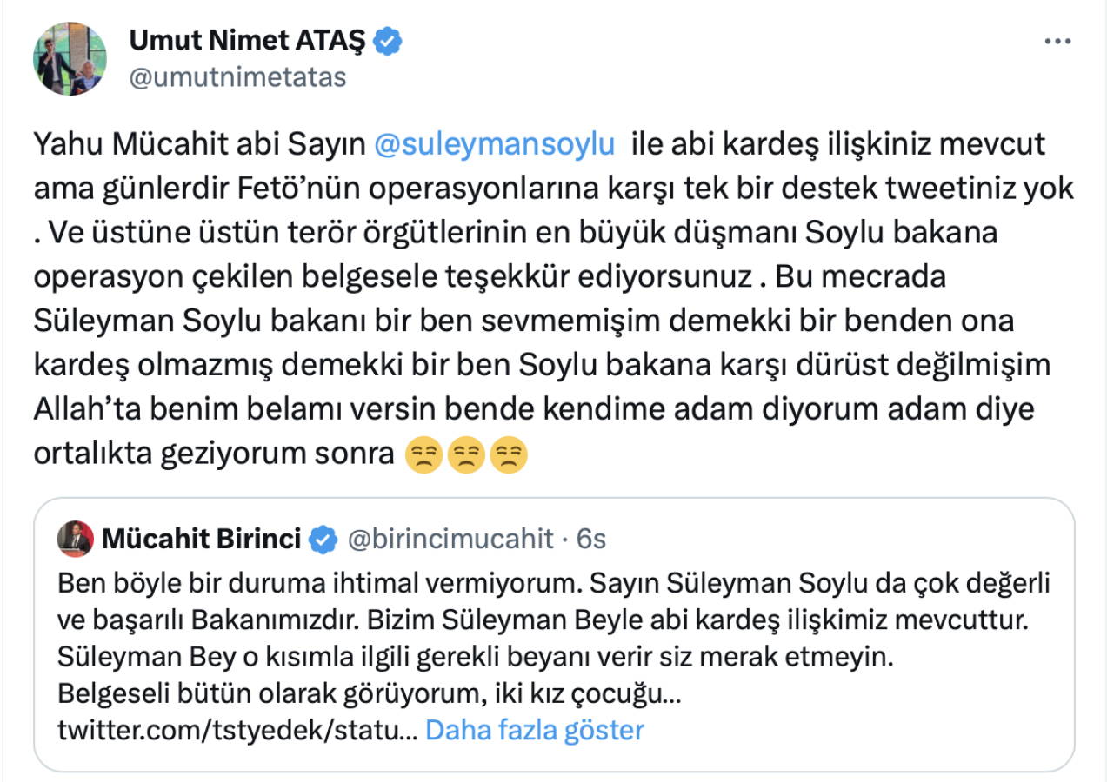1107x782 pixels.
Task: Click the last unamused face emoji
Action: (x=509, y=454)
